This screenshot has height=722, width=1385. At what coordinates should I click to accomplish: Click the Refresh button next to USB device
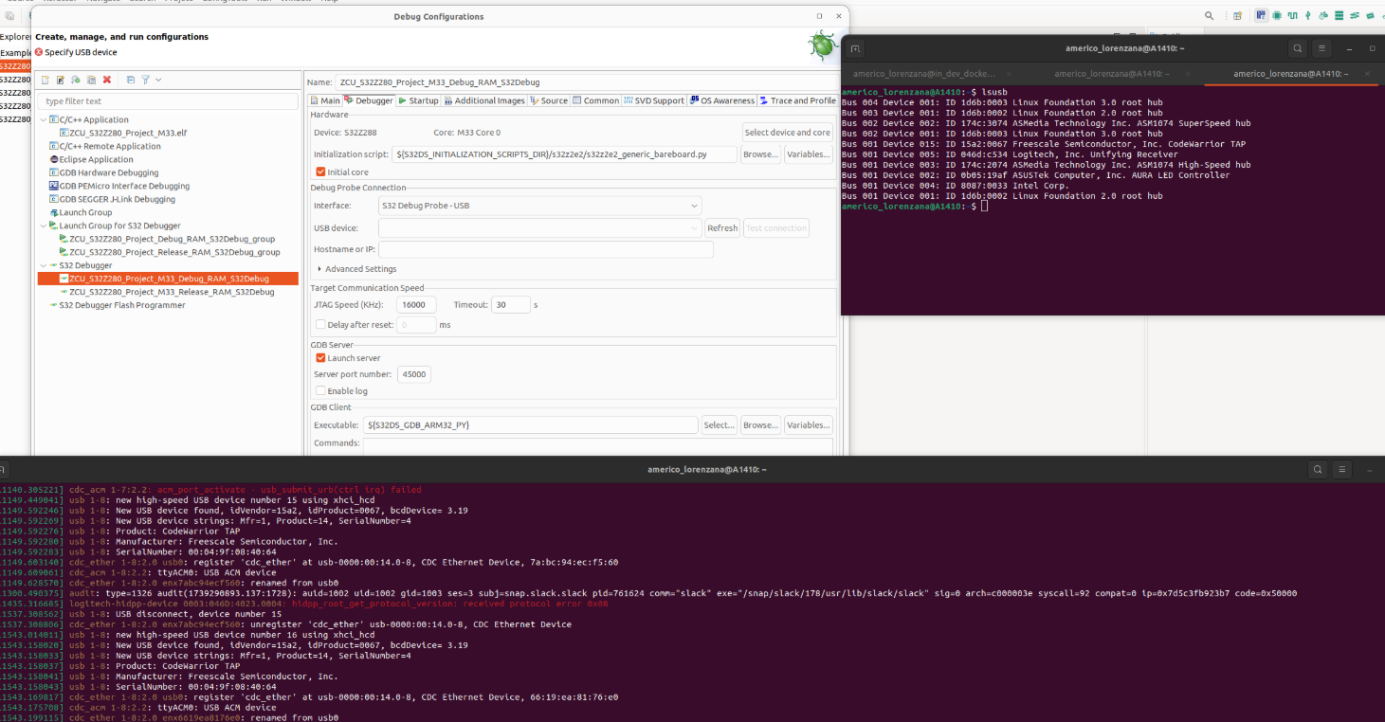click(x=721, y=227)
